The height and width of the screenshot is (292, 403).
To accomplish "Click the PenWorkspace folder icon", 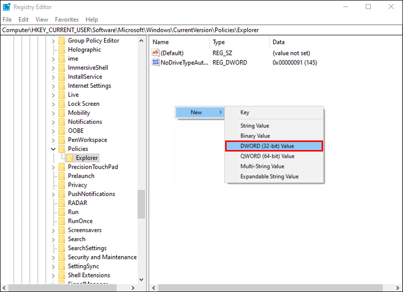I will (62, 140).
